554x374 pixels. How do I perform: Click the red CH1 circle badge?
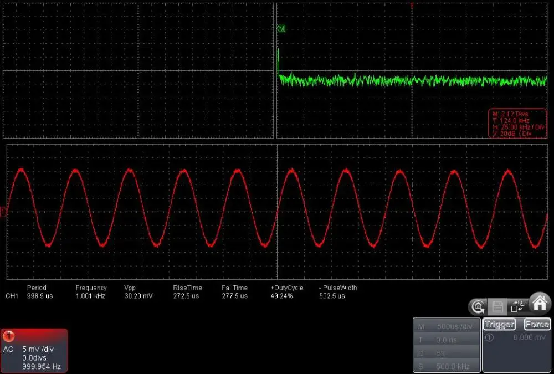[x=8, y=336]
